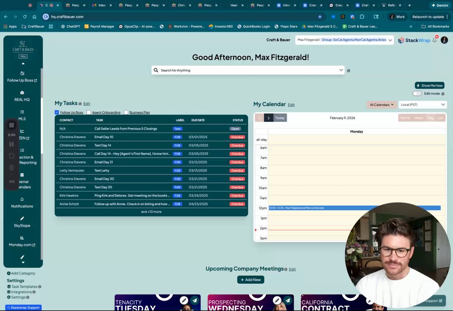
Task: Send Prospecting Wednesday meeting paper-plane icon
Action: (288, 300)
